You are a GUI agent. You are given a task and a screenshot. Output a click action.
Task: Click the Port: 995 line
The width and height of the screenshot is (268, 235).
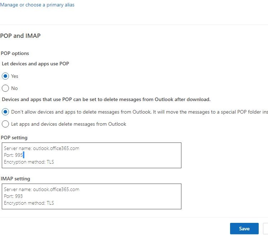13,155
